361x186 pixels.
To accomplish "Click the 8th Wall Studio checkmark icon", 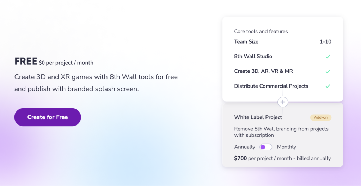I will (x=328, y=57).
